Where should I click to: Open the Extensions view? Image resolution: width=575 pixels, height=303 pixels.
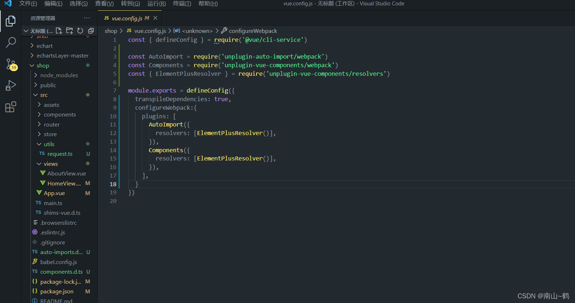click(x=11, y=107)
